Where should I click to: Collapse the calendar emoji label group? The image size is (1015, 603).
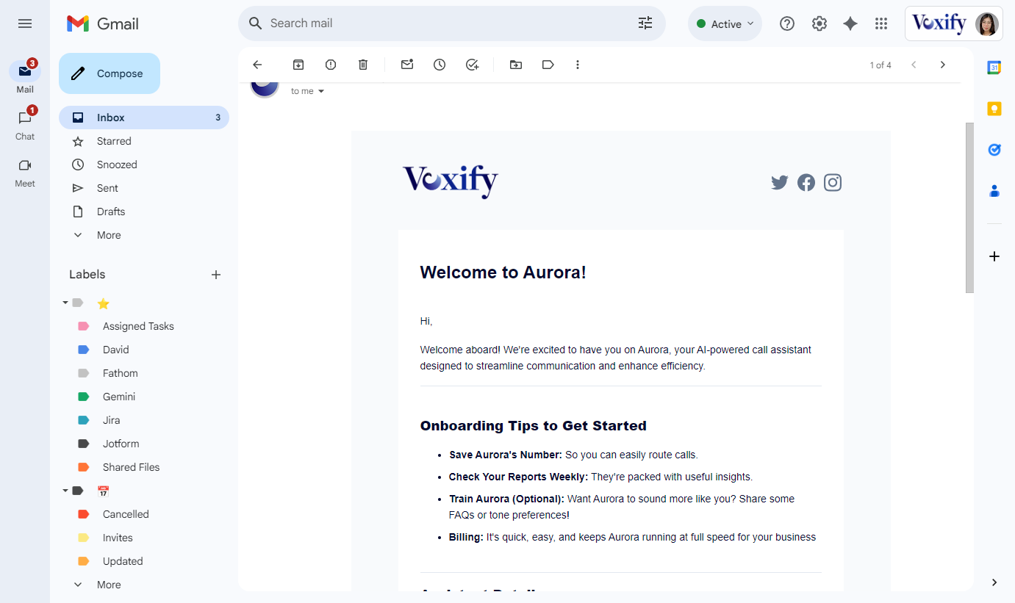(65, 491)
